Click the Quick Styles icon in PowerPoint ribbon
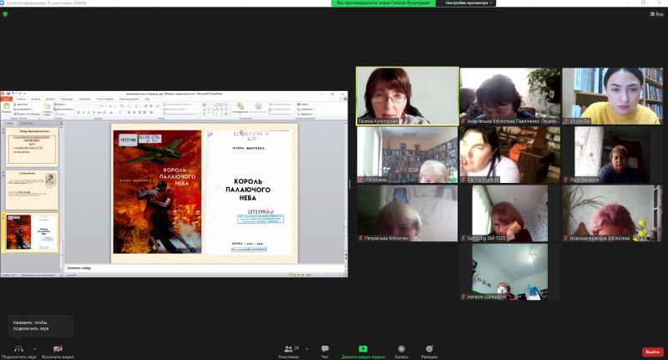This screenshot has height=360, width=668. tap(258, 107)
